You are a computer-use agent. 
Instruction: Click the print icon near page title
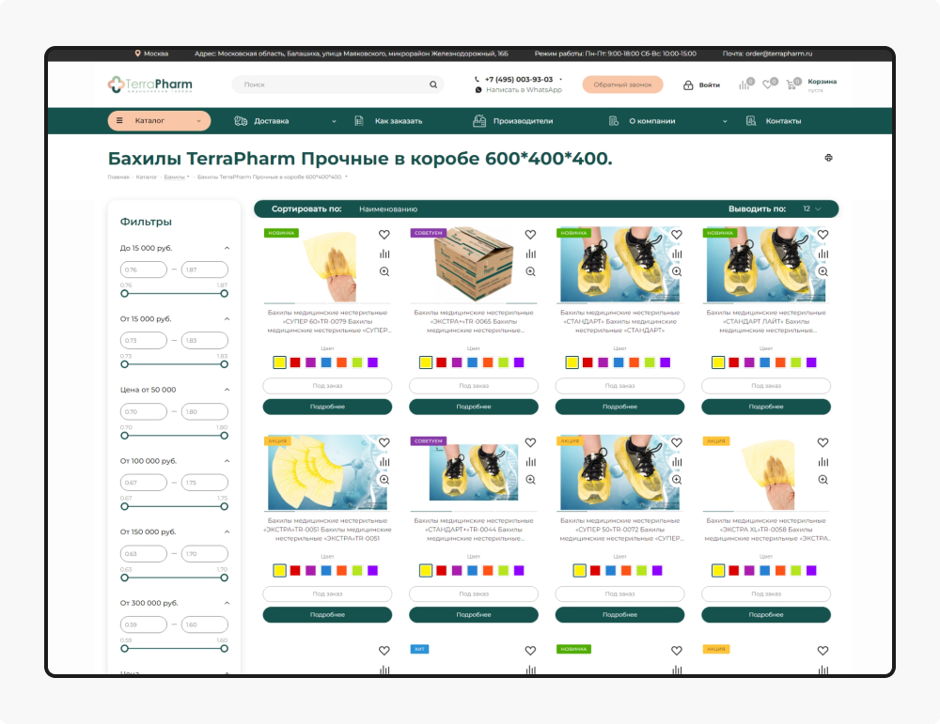pos(828,158)
